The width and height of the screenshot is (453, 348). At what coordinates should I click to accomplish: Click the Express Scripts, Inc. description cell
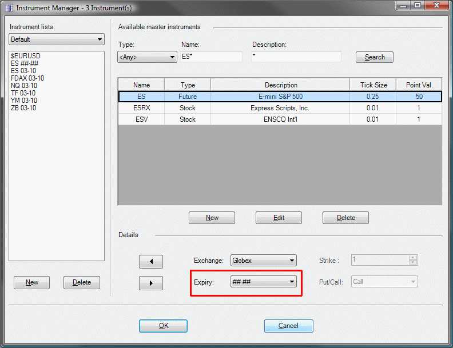(280, 108)
